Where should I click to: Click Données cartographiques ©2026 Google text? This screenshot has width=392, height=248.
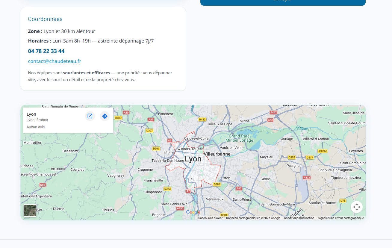pyautogui.click(x=253, y=218)
